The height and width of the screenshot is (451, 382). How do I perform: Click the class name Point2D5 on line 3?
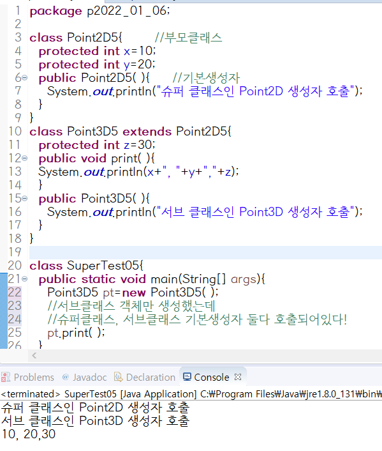point(92,38)
